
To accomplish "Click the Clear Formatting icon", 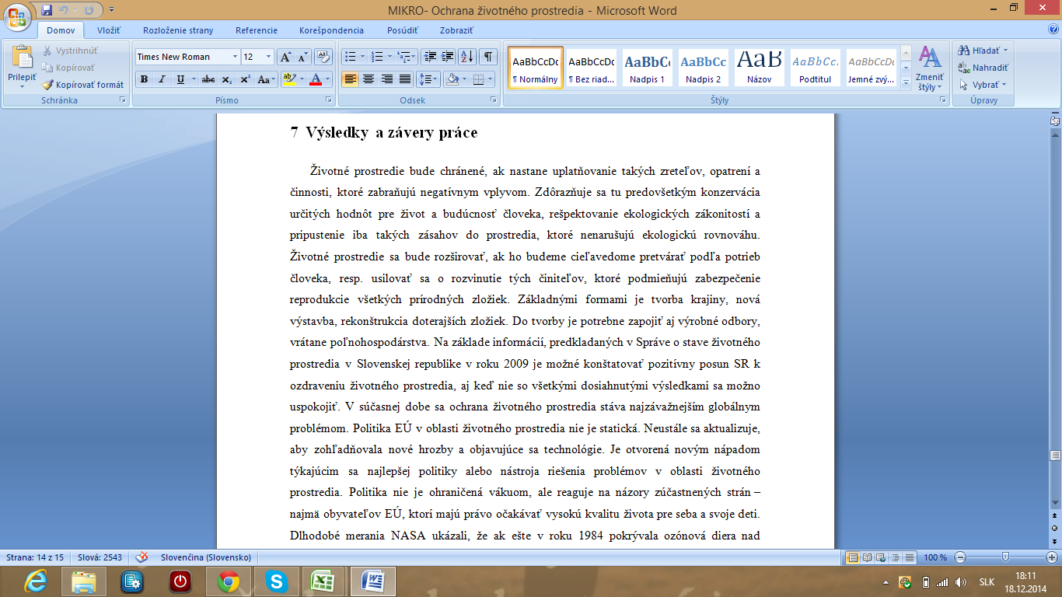I will click(x=324, y=57).
